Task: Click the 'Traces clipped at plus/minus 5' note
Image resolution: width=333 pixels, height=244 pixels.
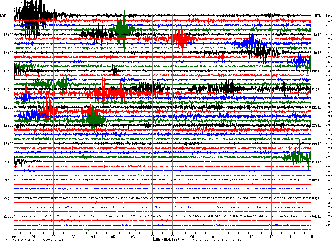Action: [216, 240]
